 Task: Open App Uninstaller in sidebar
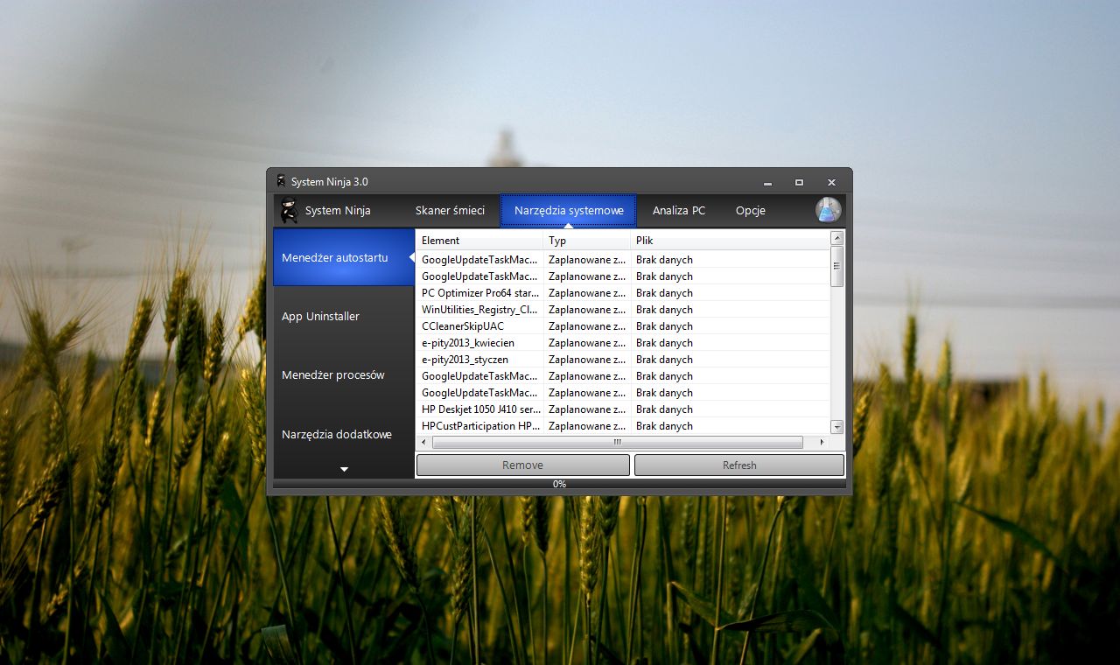[343, 316]
